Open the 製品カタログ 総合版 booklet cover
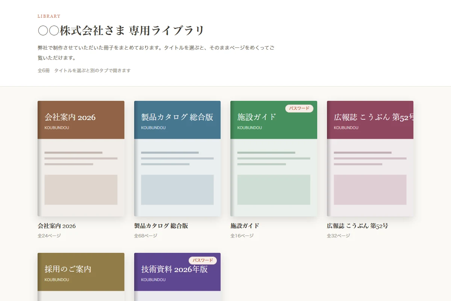451x301 pixels. tap(177, 158)
